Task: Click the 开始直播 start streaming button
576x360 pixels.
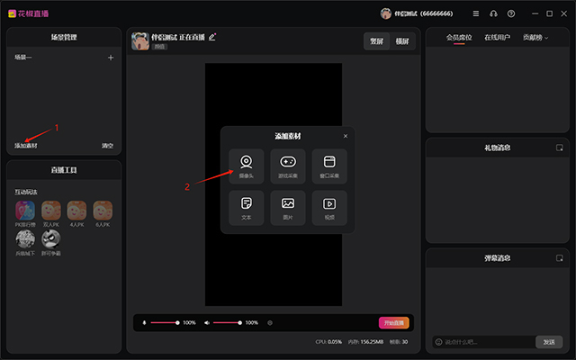Action: point(394,322)
